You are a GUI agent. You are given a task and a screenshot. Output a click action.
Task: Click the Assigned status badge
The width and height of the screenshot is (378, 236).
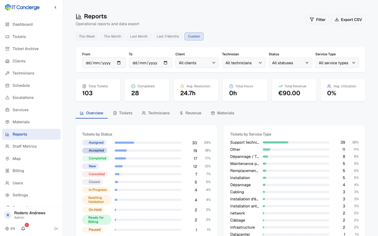coord(94,143)
